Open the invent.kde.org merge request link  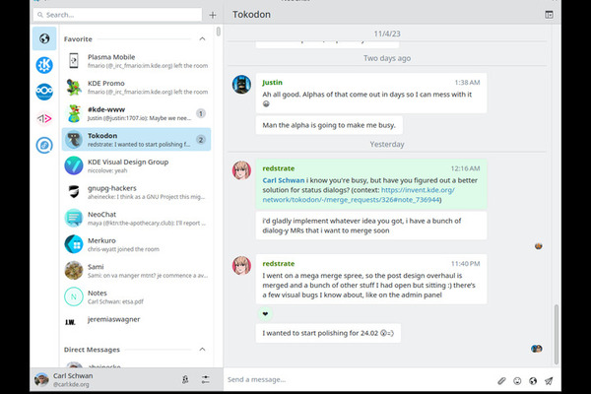tap(359, 195)
